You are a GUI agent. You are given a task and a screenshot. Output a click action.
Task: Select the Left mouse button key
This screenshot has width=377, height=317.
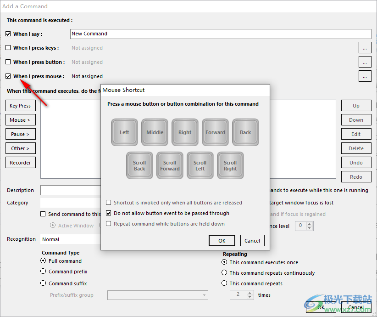coord(124,132)
